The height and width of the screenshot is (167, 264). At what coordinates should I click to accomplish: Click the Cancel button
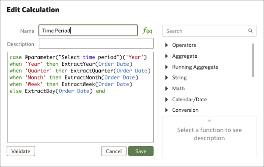click(114, 151)
